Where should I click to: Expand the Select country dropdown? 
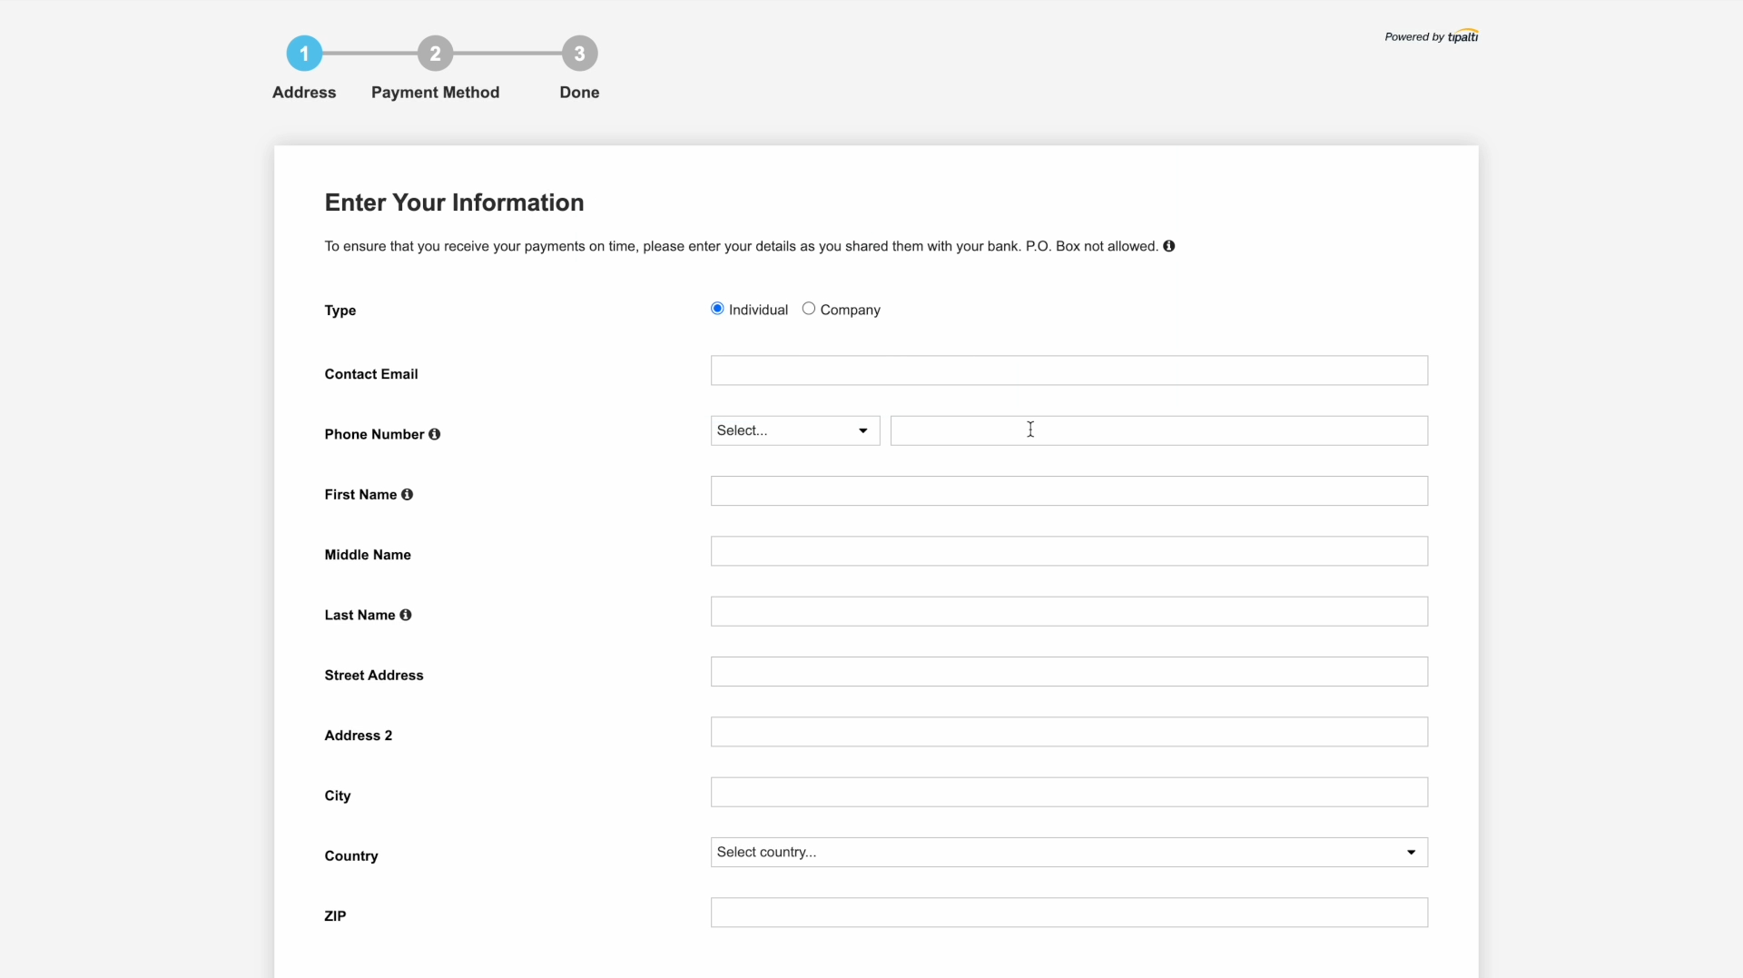click(1068, 852)
